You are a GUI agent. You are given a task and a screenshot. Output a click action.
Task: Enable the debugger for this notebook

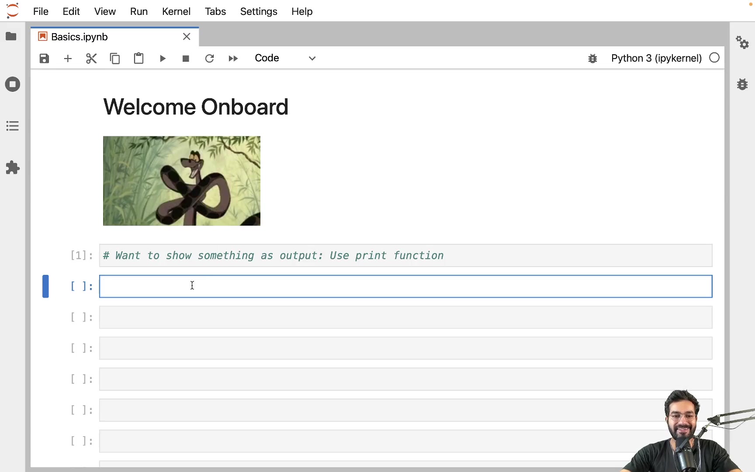pyautogui.click(x=592, y=58)
